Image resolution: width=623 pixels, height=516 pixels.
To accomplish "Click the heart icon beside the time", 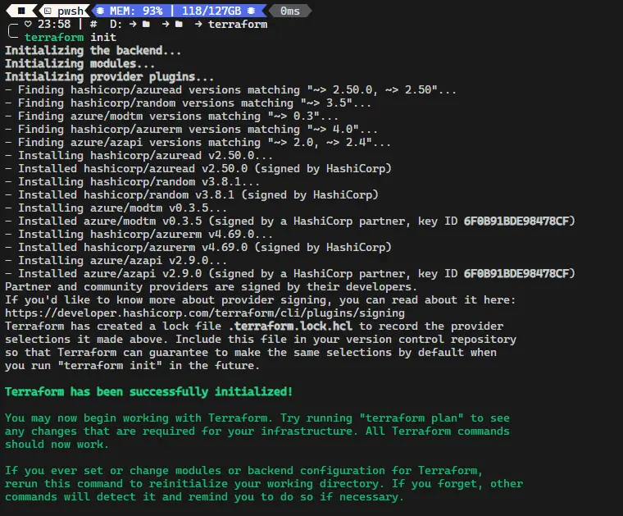I will 28,25.
